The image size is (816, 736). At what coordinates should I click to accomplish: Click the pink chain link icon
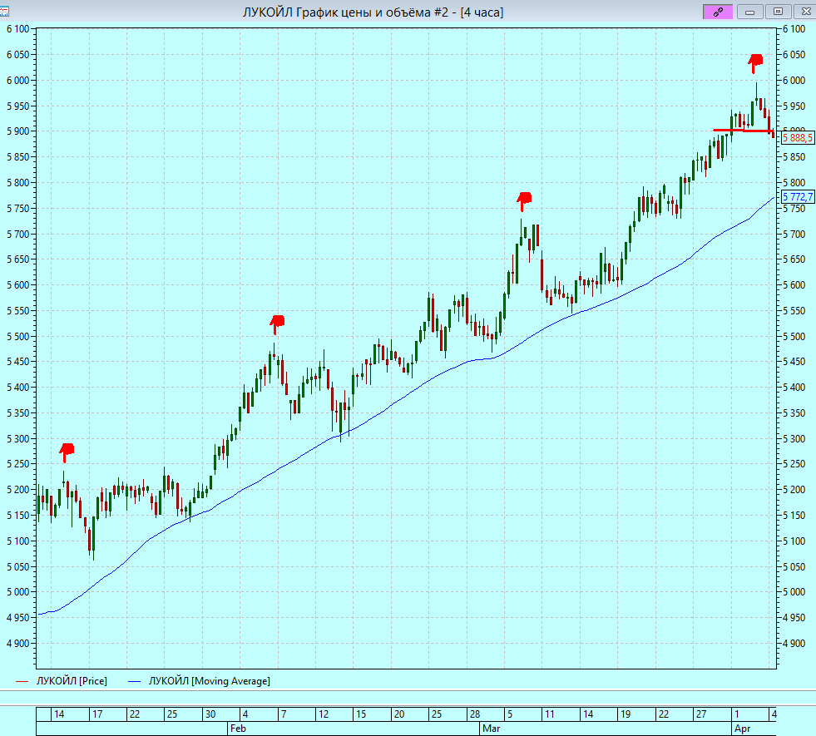pos(718,12)
